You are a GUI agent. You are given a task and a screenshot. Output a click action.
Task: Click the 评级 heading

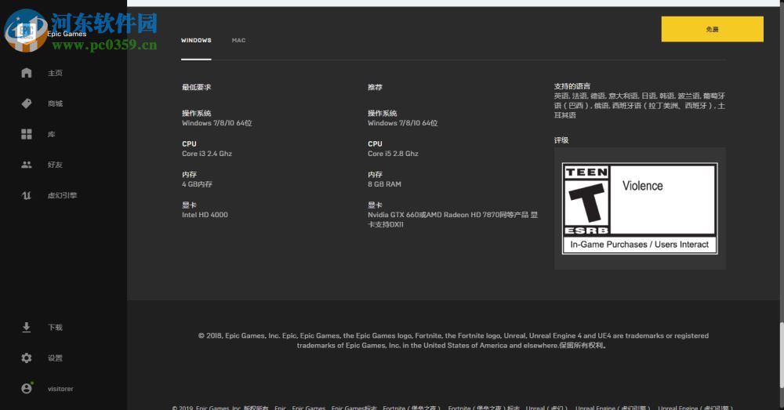point(561,140)
